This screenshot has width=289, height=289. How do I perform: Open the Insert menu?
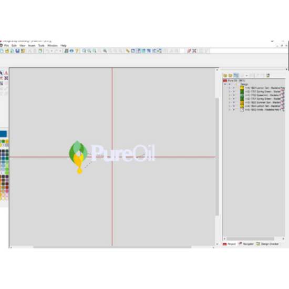point(32,46)
